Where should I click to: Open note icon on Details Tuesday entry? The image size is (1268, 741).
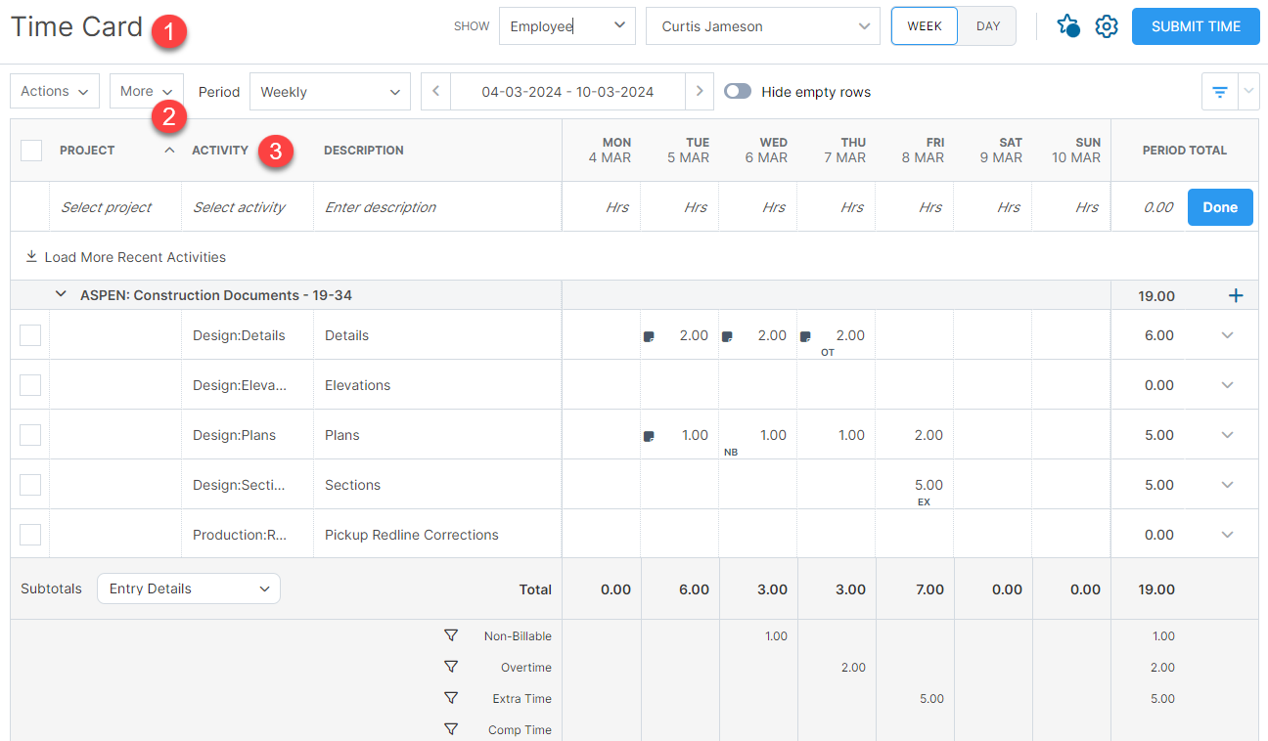pos(648,336)
